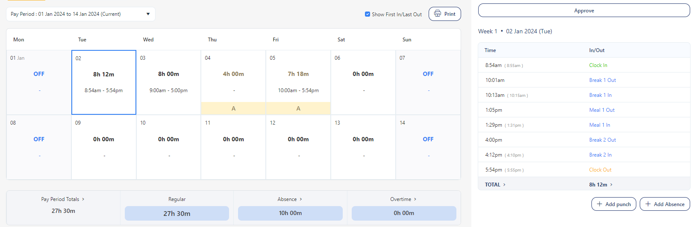The width and height of the screenshot is (694, 227).
Task: Click the plus icon on Add punch
Action: point(600,204)
